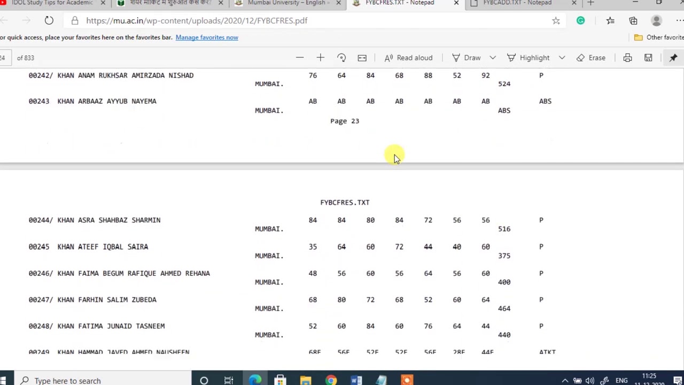Zoom in the PDF with plus icon
Image resolution: width=684 pixels, height=385 pixels.
(x=320, y=58)
